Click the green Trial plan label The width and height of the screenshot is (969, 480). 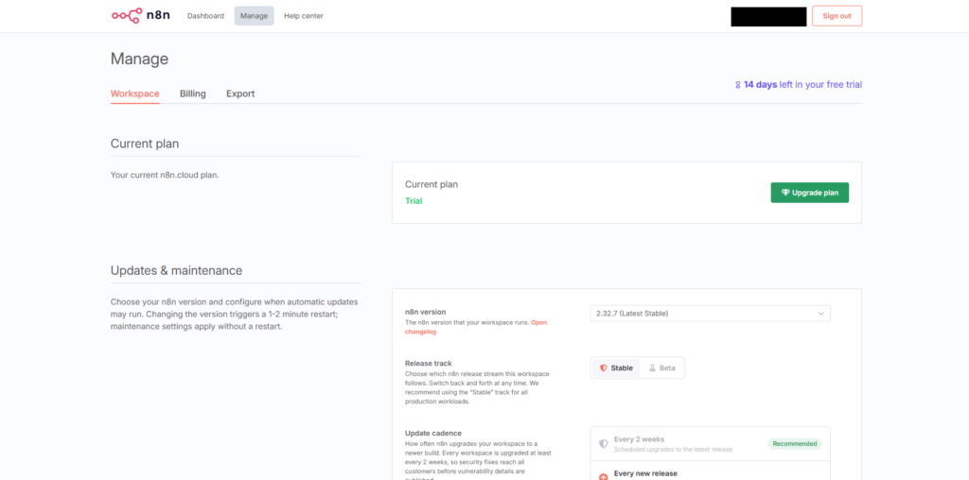click(x=414, y=200)
